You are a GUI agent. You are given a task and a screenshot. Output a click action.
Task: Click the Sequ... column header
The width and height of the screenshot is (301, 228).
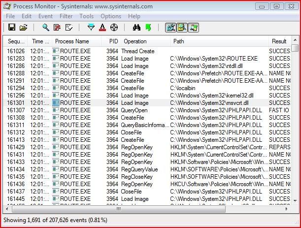pos(15,41)
